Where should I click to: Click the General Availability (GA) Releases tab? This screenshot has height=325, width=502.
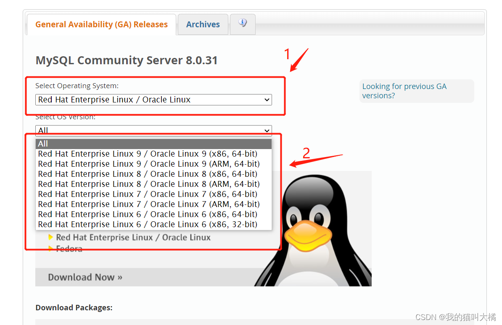click(x=101, y=24)
